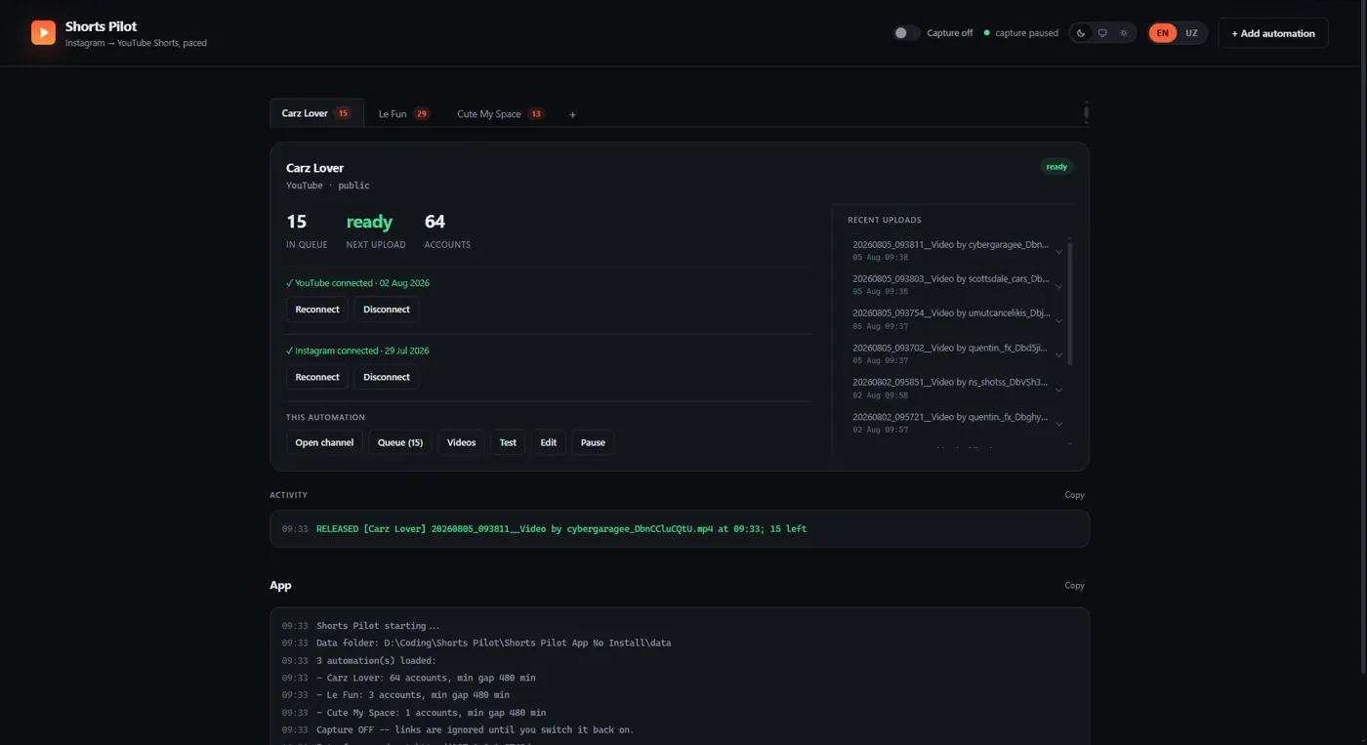Switch interface language to UZ
Screen dimensions: 1367x745
click(1191, 33)
